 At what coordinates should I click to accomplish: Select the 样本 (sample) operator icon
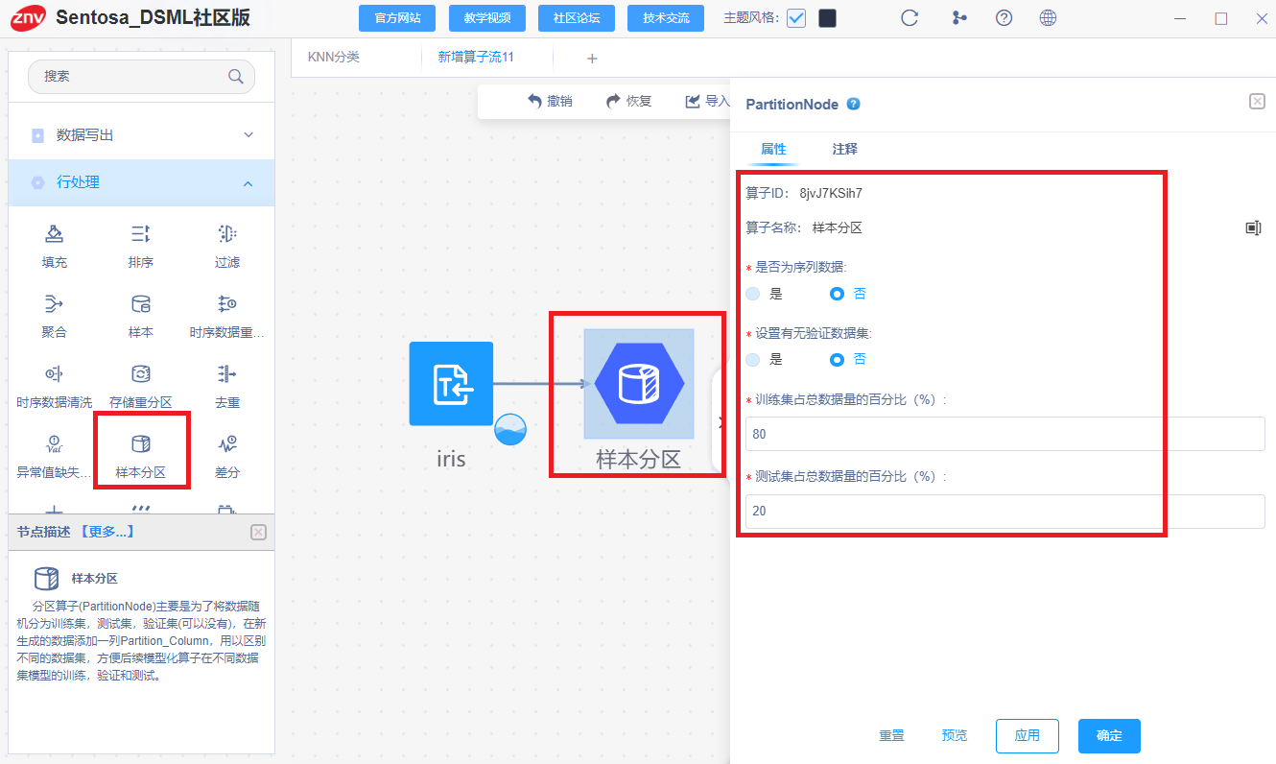140,304
